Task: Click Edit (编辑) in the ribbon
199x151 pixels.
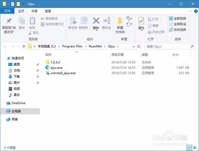Action: 153,26
